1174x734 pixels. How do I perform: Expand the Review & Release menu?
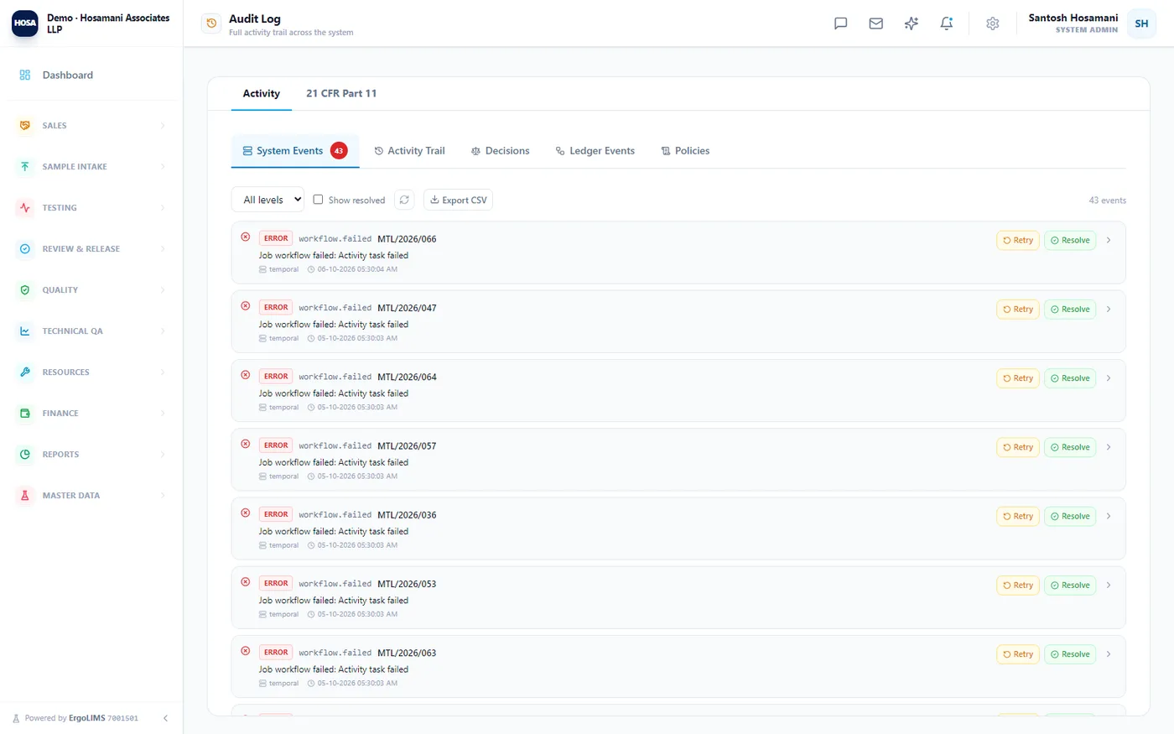(91, 248)
